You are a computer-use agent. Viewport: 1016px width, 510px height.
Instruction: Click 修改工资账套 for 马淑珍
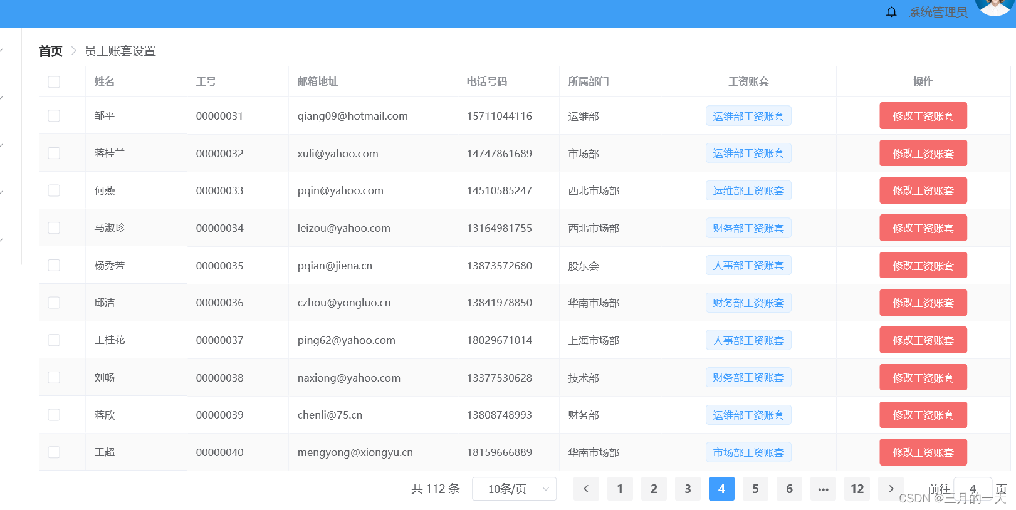923,228
